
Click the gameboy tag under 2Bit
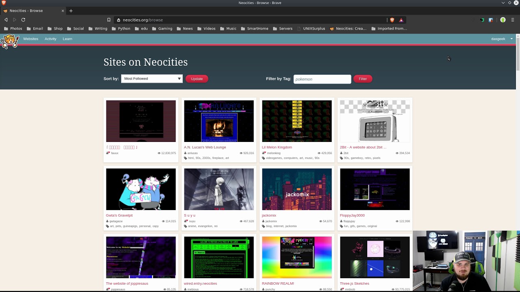tap(357, 158)
